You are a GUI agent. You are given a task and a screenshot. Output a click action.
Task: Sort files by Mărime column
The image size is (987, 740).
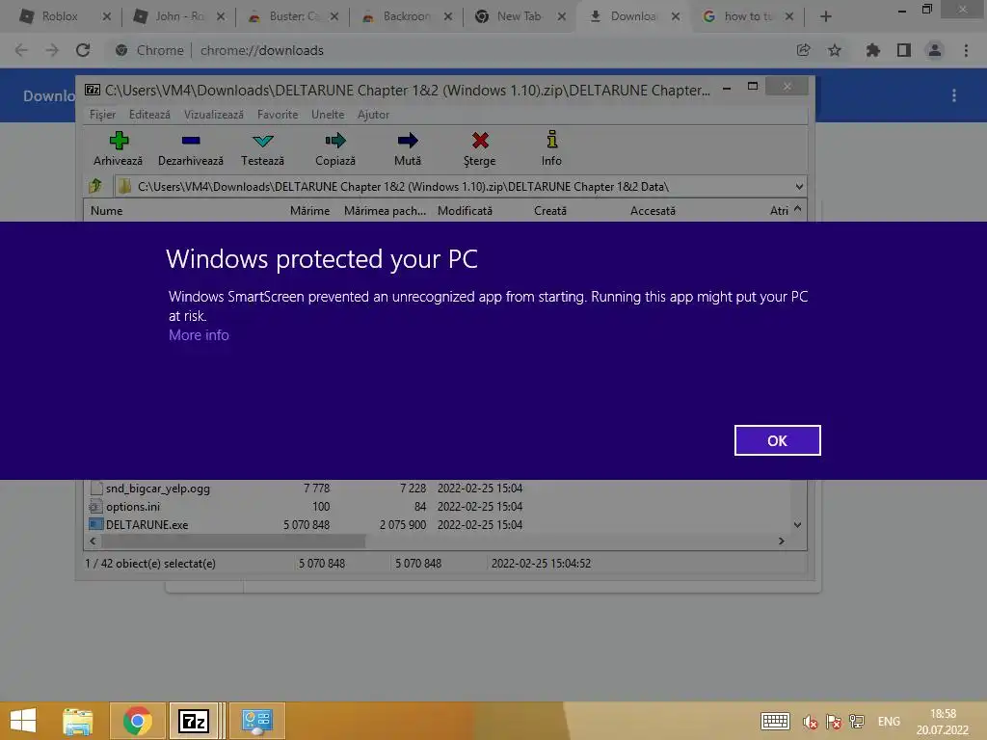point(309,211)
